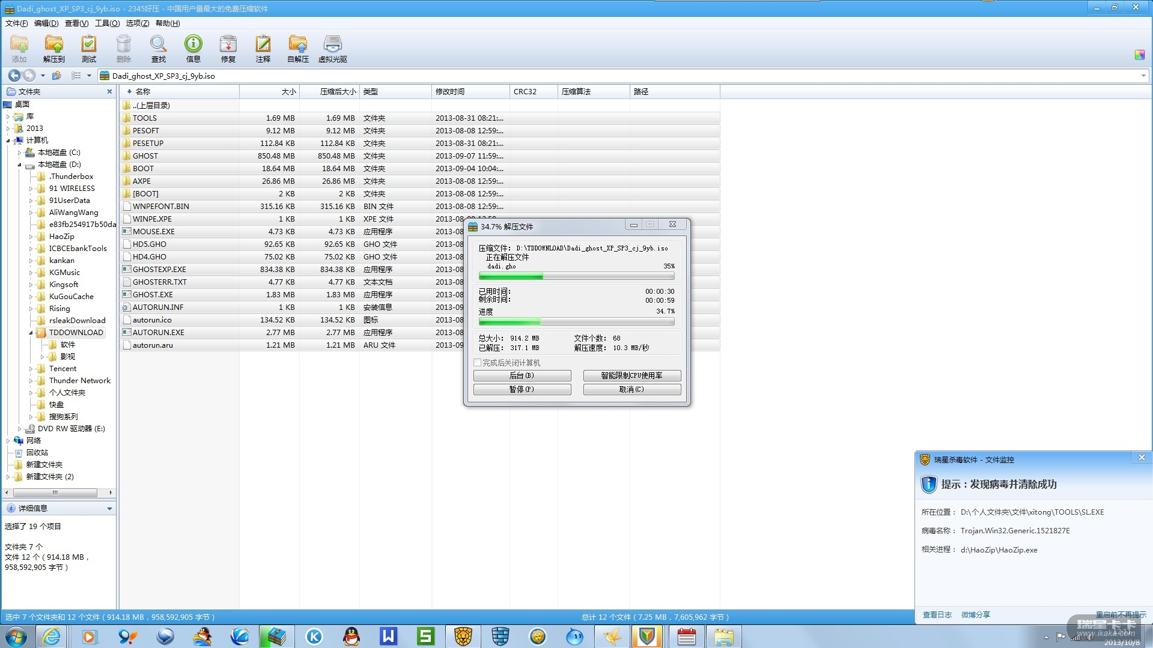Expand the 本地磁盘 (C:) tree node

(19, 153)
